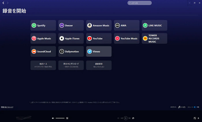
Task: Adjust the volume slider
Action: pos(60,118)
